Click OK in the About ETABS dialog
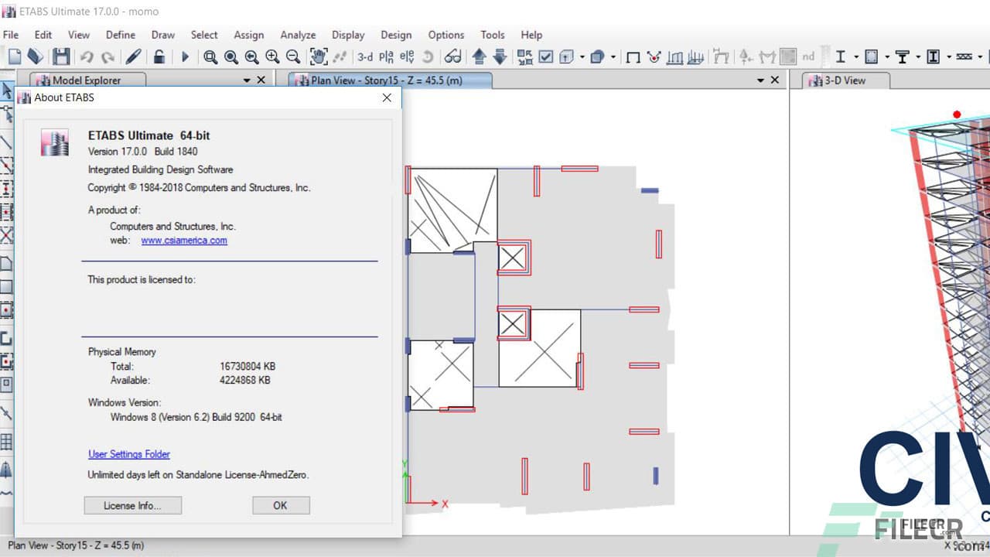Image resolution: width=990 pixels, height=557 pixels. coord(280,504)
